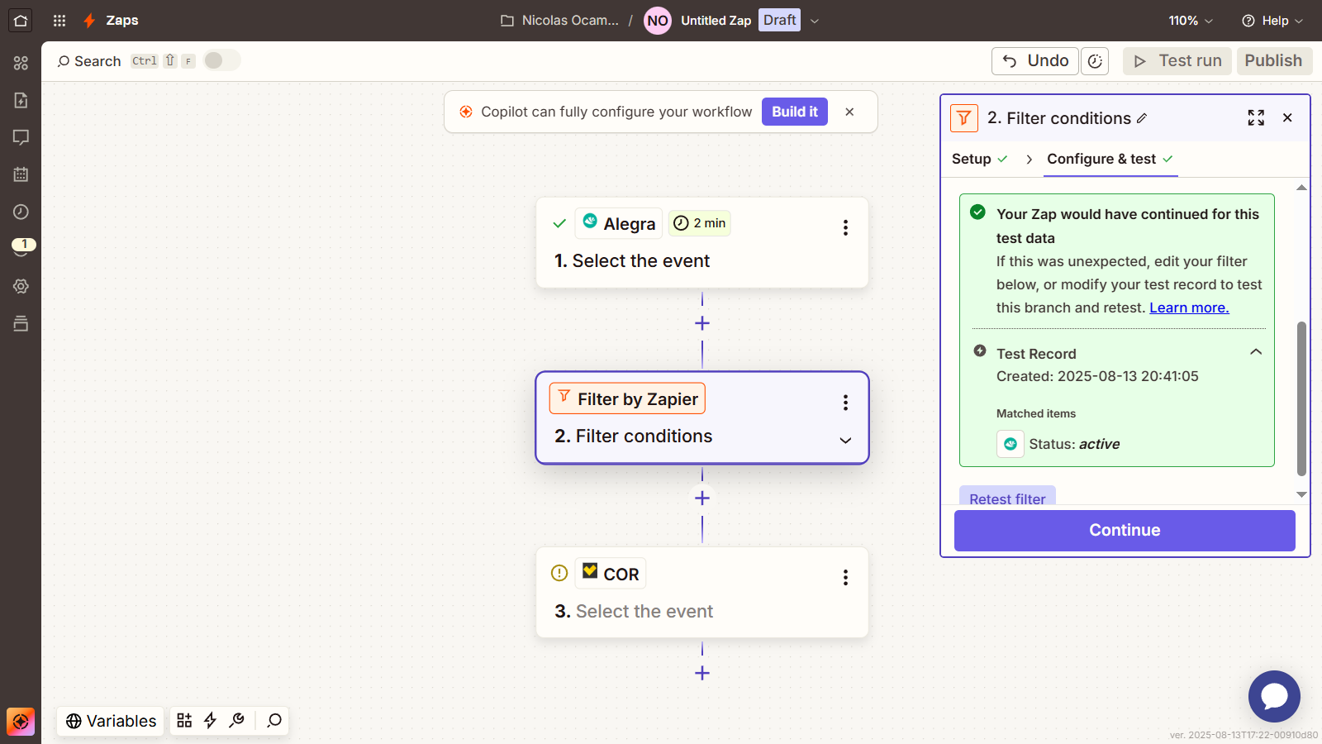Image resolution: width=1322 pixels, height=744 pixels.
Task: Open more options for COR step
Action: [x=845, y=578]
